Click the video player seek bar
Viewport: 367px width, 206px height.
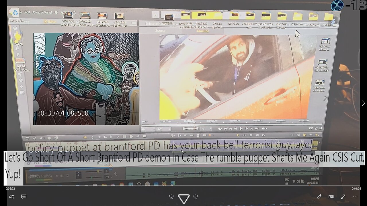tap(183, 186)
